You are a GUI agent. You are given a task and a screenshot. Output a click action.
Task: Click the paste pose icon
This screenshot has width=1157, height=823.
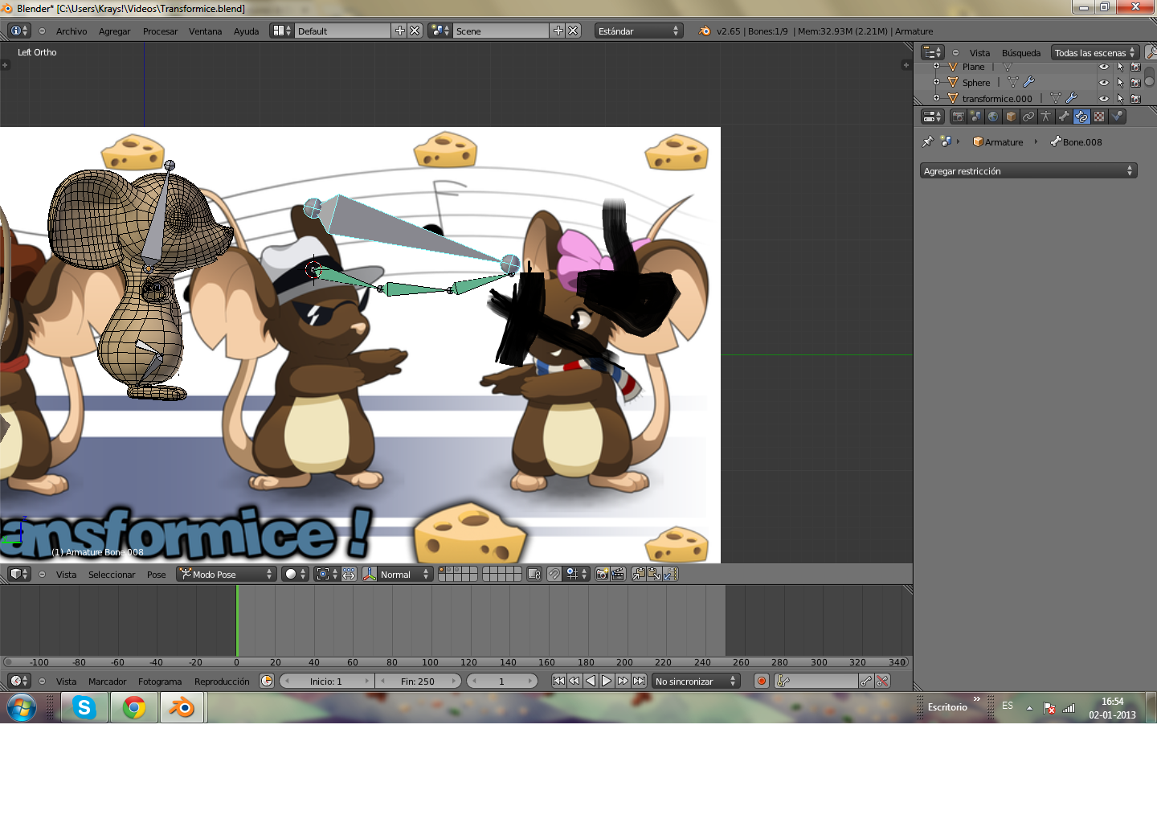[654, 574]
